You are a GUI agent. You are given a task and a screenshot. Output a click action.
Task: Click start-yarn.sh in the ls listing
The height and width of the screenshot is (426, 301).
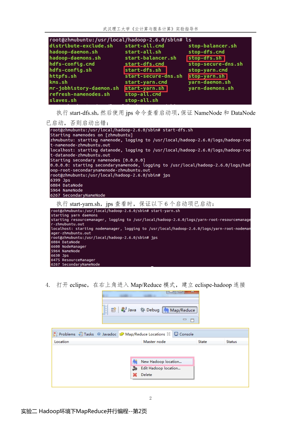(x=145, y=88)
